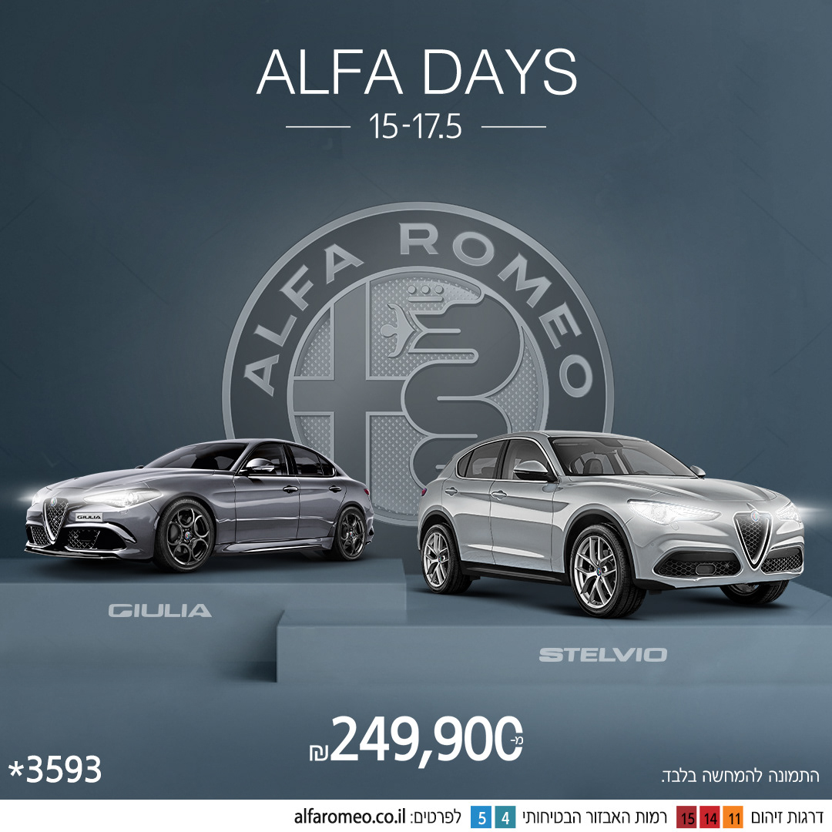The image size is (832, 832).
Task: Open the alfaromeo.co.il website link
Action: point(350,817)
